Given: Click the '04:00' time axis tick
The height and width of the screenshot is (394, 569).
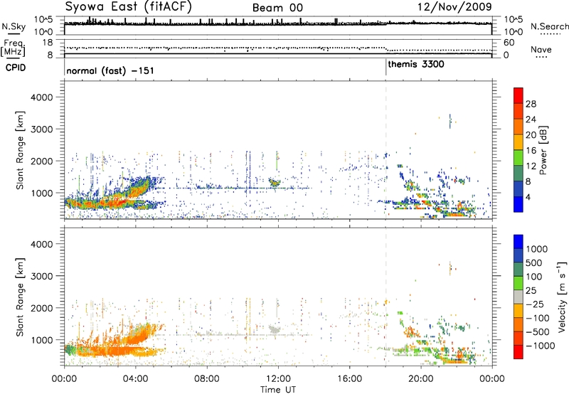Looking at the screenshot, I should 136,379.
